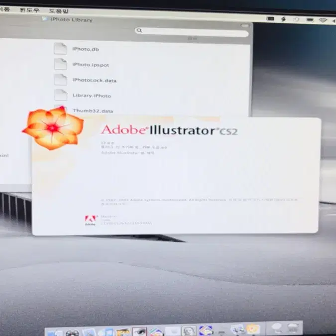
Task: Open the round black Dashboard dock icon
Action: 72,333
